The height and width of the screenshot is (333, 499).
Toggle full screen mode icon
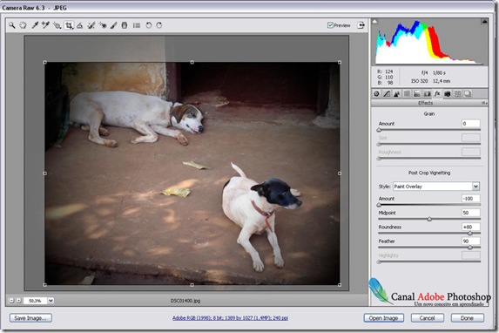tap(361, 25)
